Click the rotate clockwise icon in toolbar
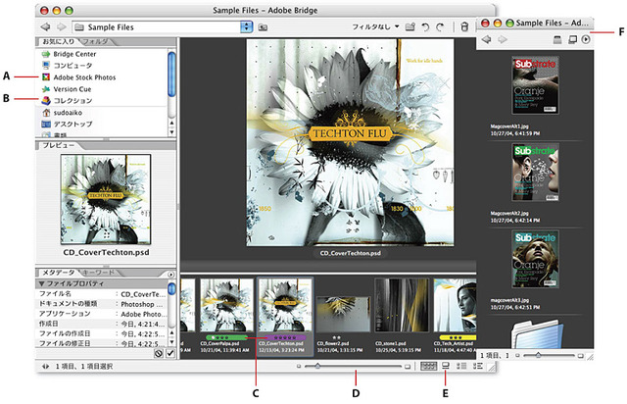Screen dimensions: 627x404 coord(440,27)
